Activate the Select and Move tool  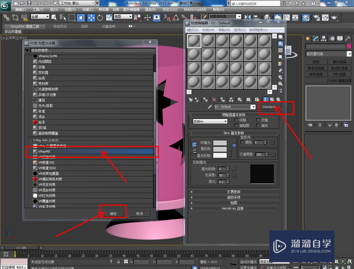coord(91,18)
